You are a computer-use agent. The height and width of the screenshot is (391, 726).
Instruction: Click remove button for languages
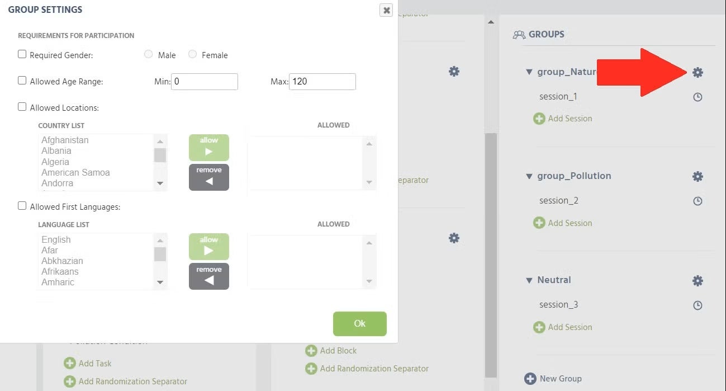coord(209,276)
